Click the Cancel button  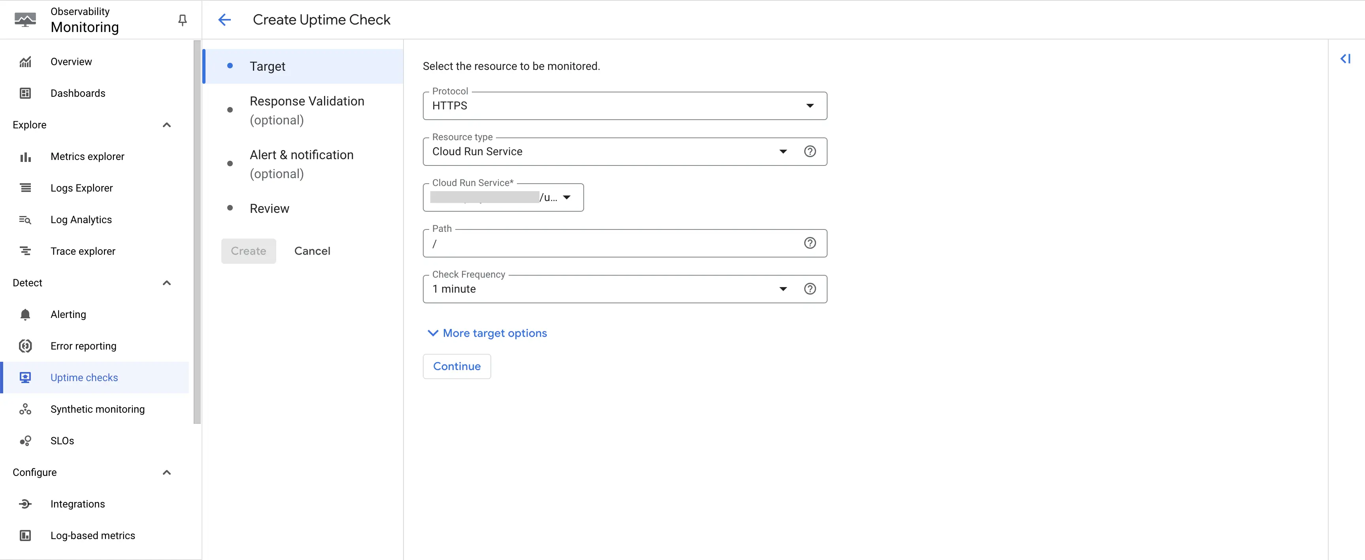[313, 251]
